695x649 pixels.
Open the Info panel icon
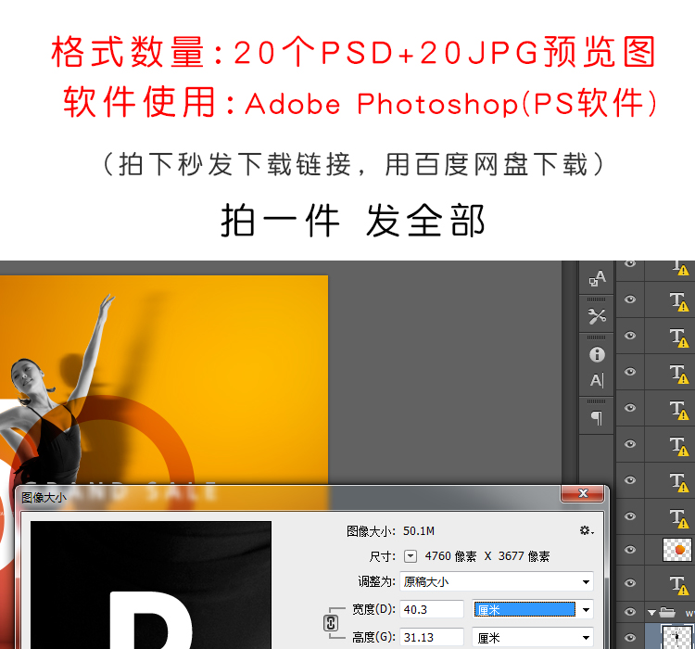597,354
